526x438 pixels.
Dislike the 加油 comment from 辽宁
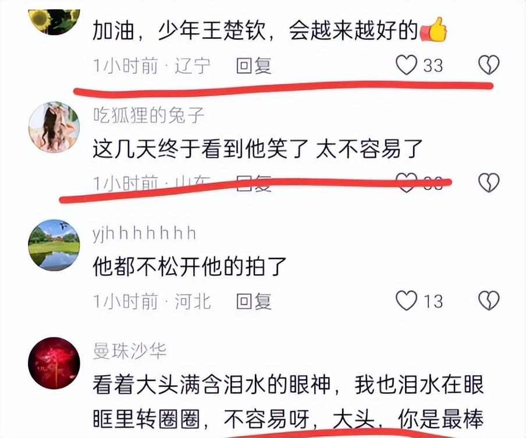point(489,65)
